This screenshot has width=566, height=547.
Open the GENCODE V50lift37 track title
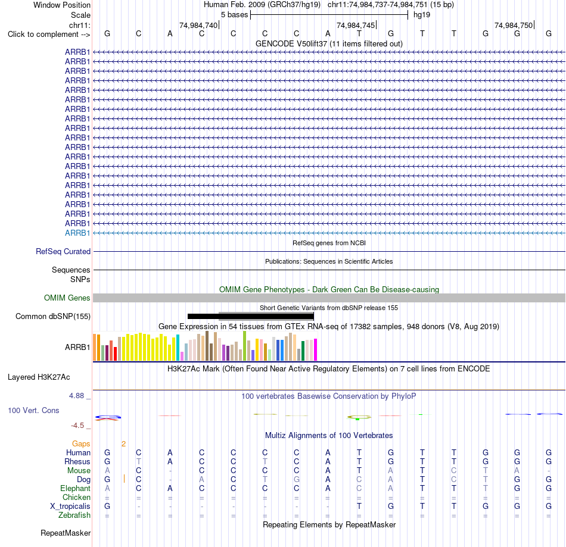[x=329, y=43]
